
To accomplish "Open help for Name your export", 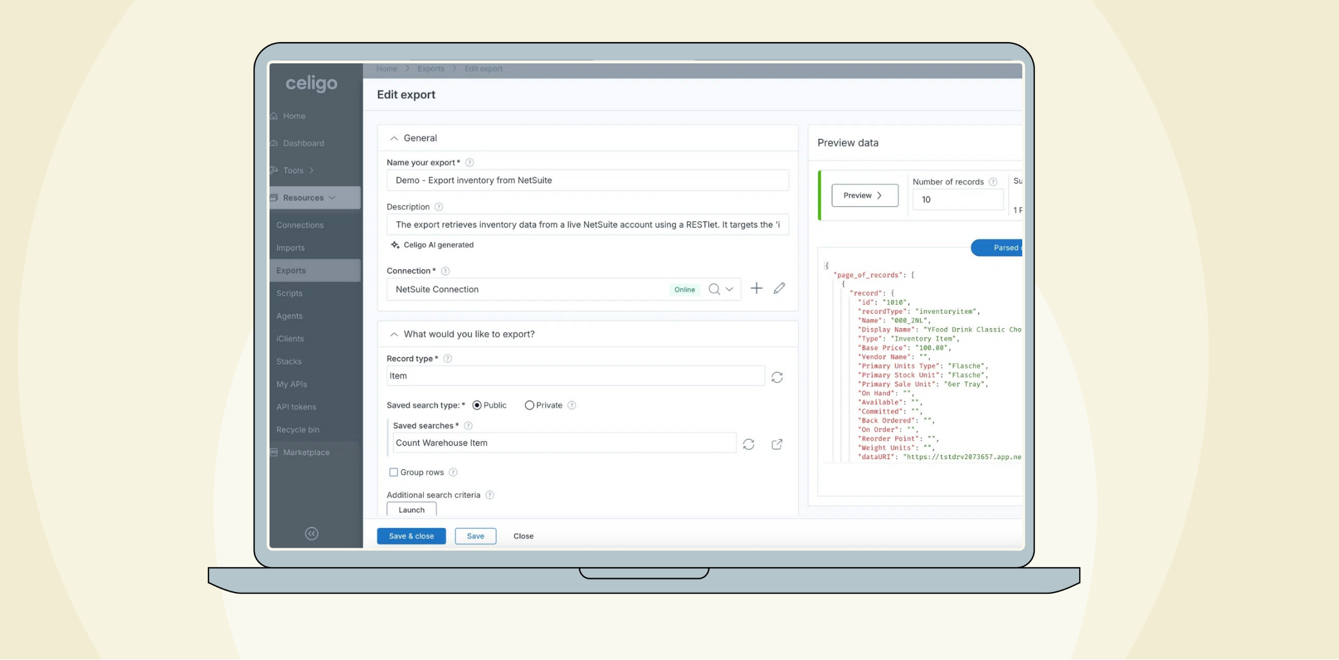I will click(x=469, y=163).
